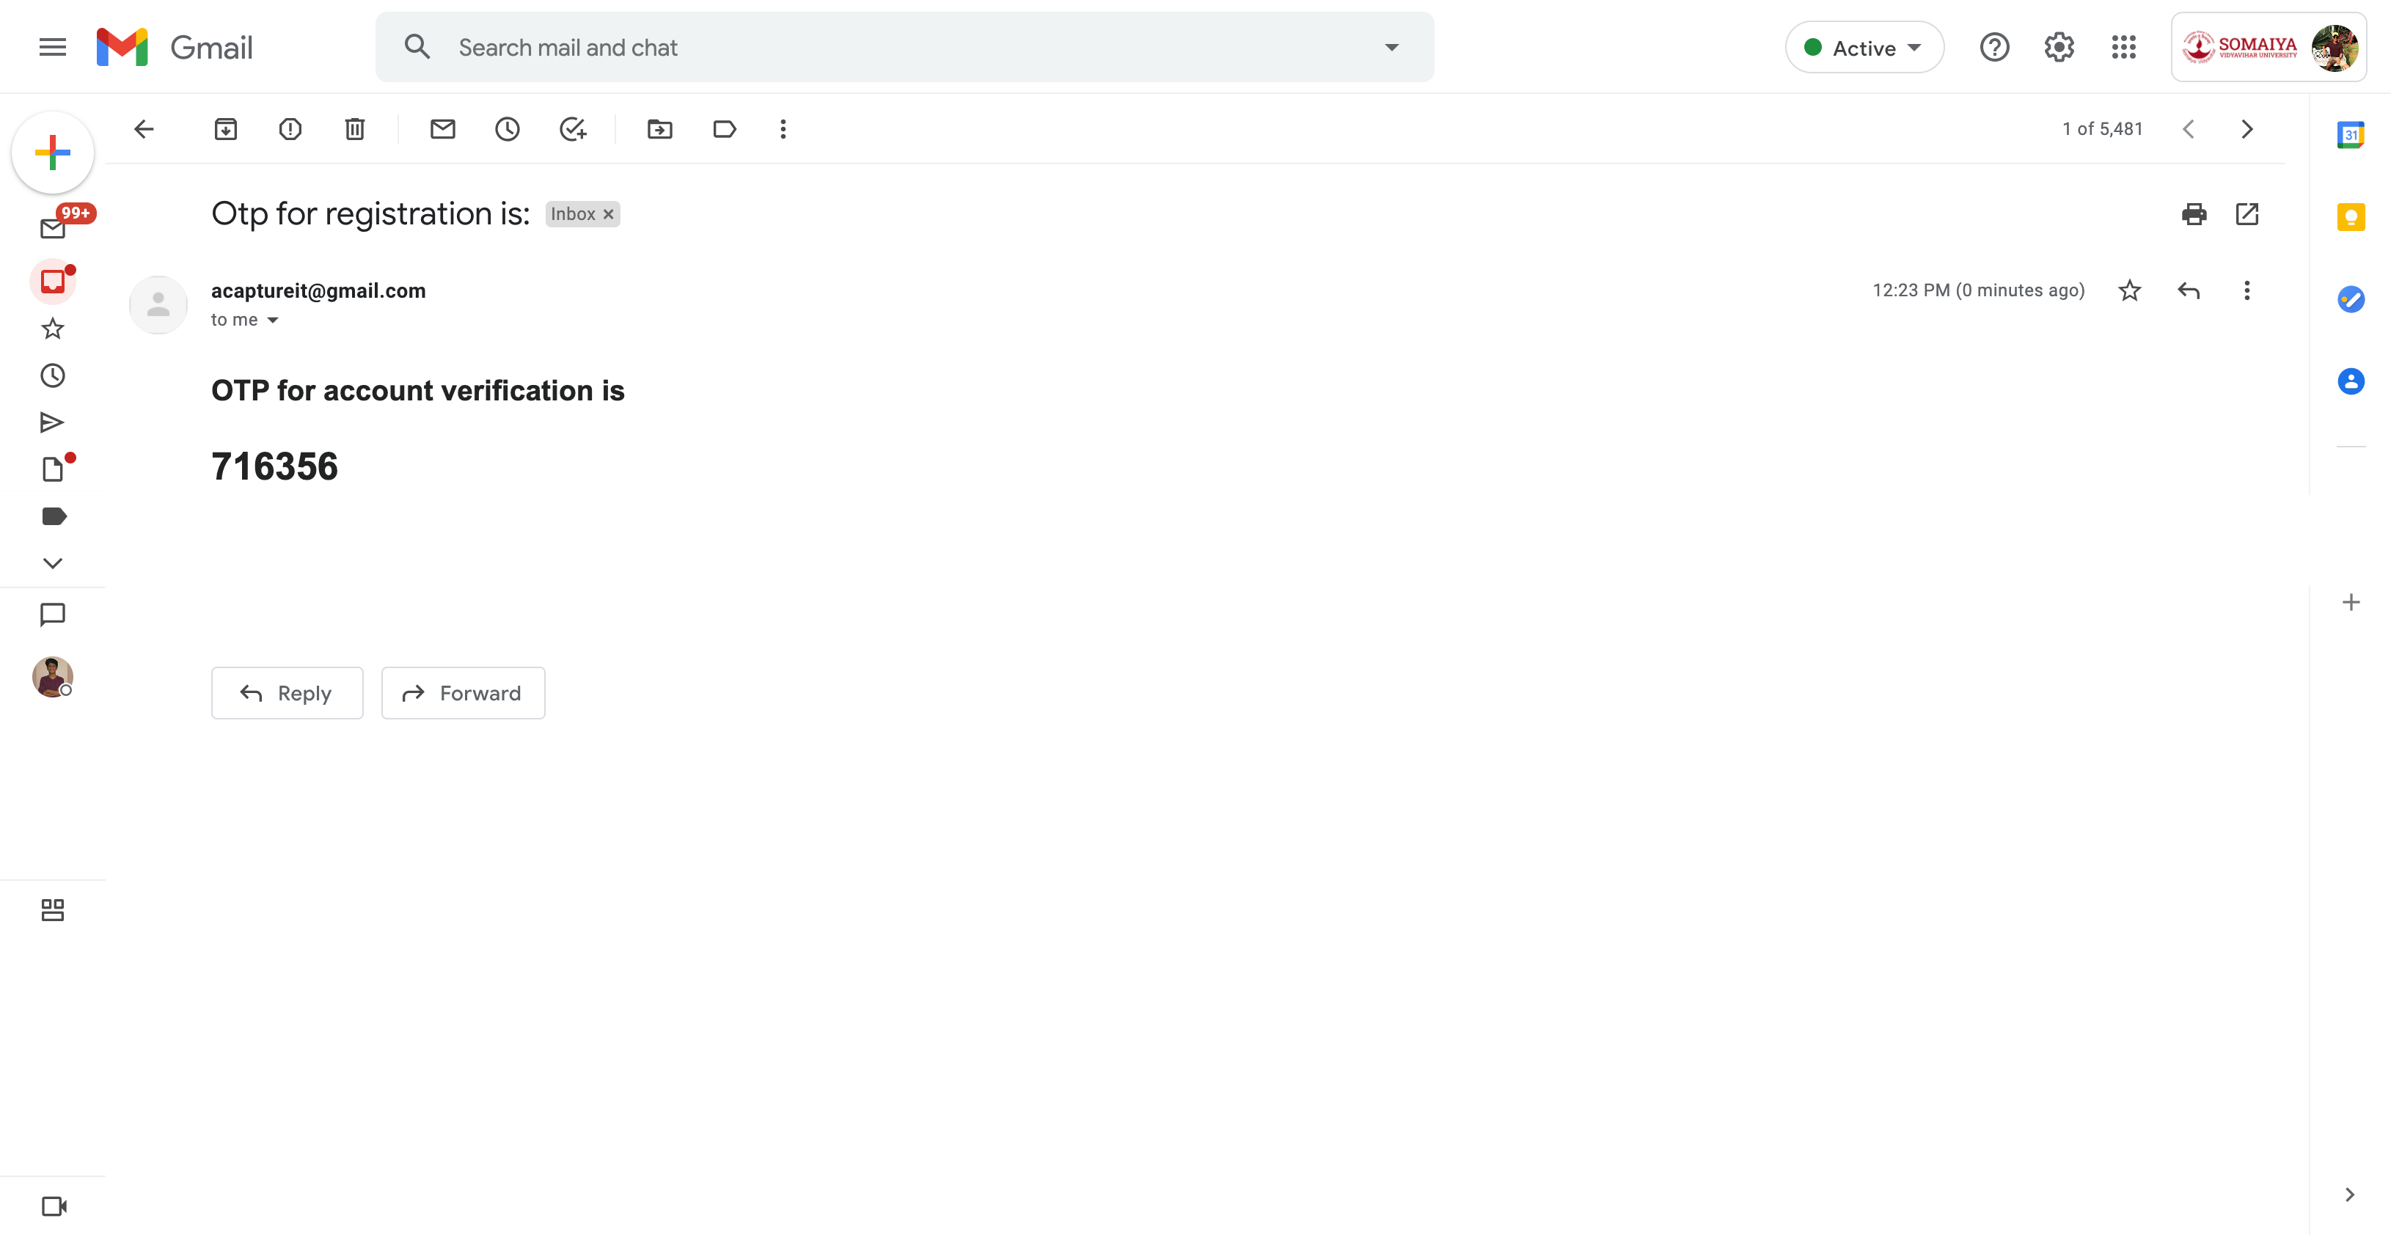Click the Move to folder icon
This screenshot has height=1235, width=2391.
pos(660,129)
